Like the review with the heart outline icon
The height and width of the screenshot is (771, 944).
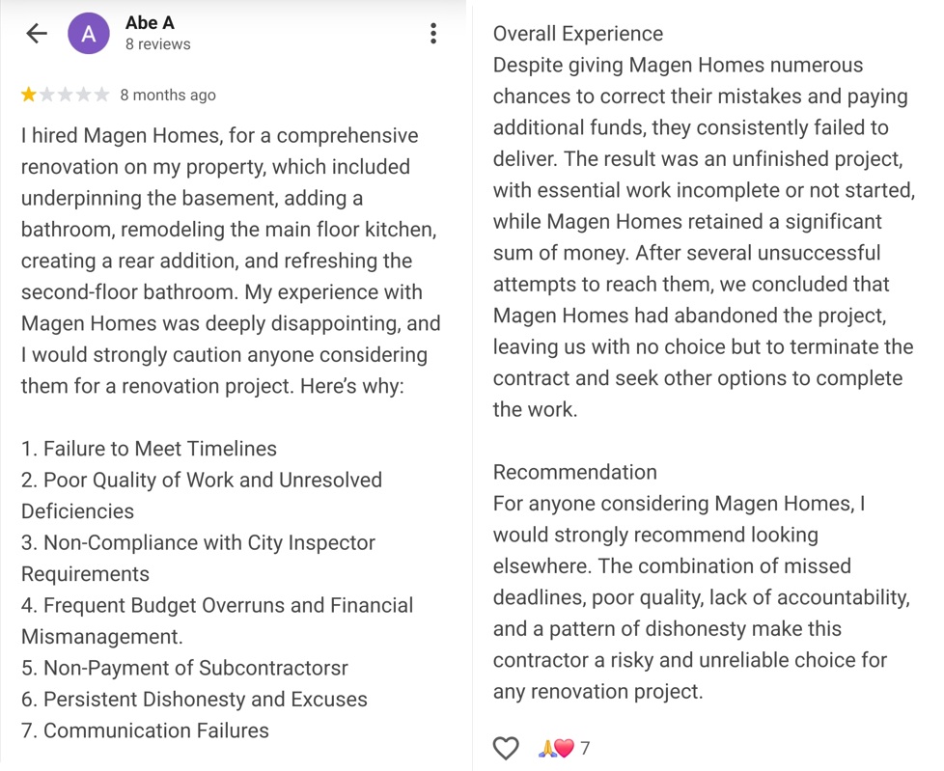click(506, 748)
